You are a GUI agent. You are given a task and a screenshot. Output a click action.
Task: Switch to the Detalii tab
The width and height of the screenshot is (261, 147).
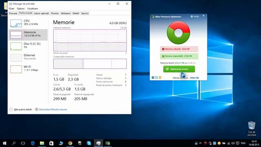pos(76,13)
